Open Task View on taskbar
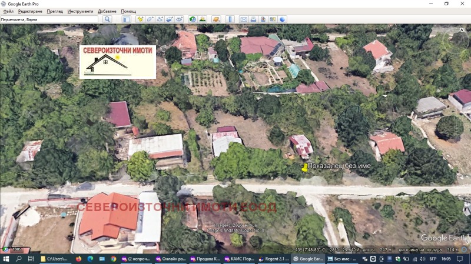The height and width of the screenshot is (264, 471). [x=31, y=259]
